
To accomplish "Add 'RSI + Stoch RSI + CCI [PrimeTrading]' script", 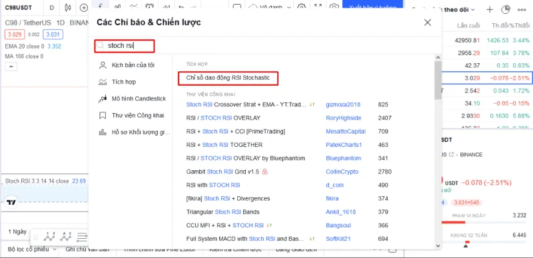I will [236, 132].
